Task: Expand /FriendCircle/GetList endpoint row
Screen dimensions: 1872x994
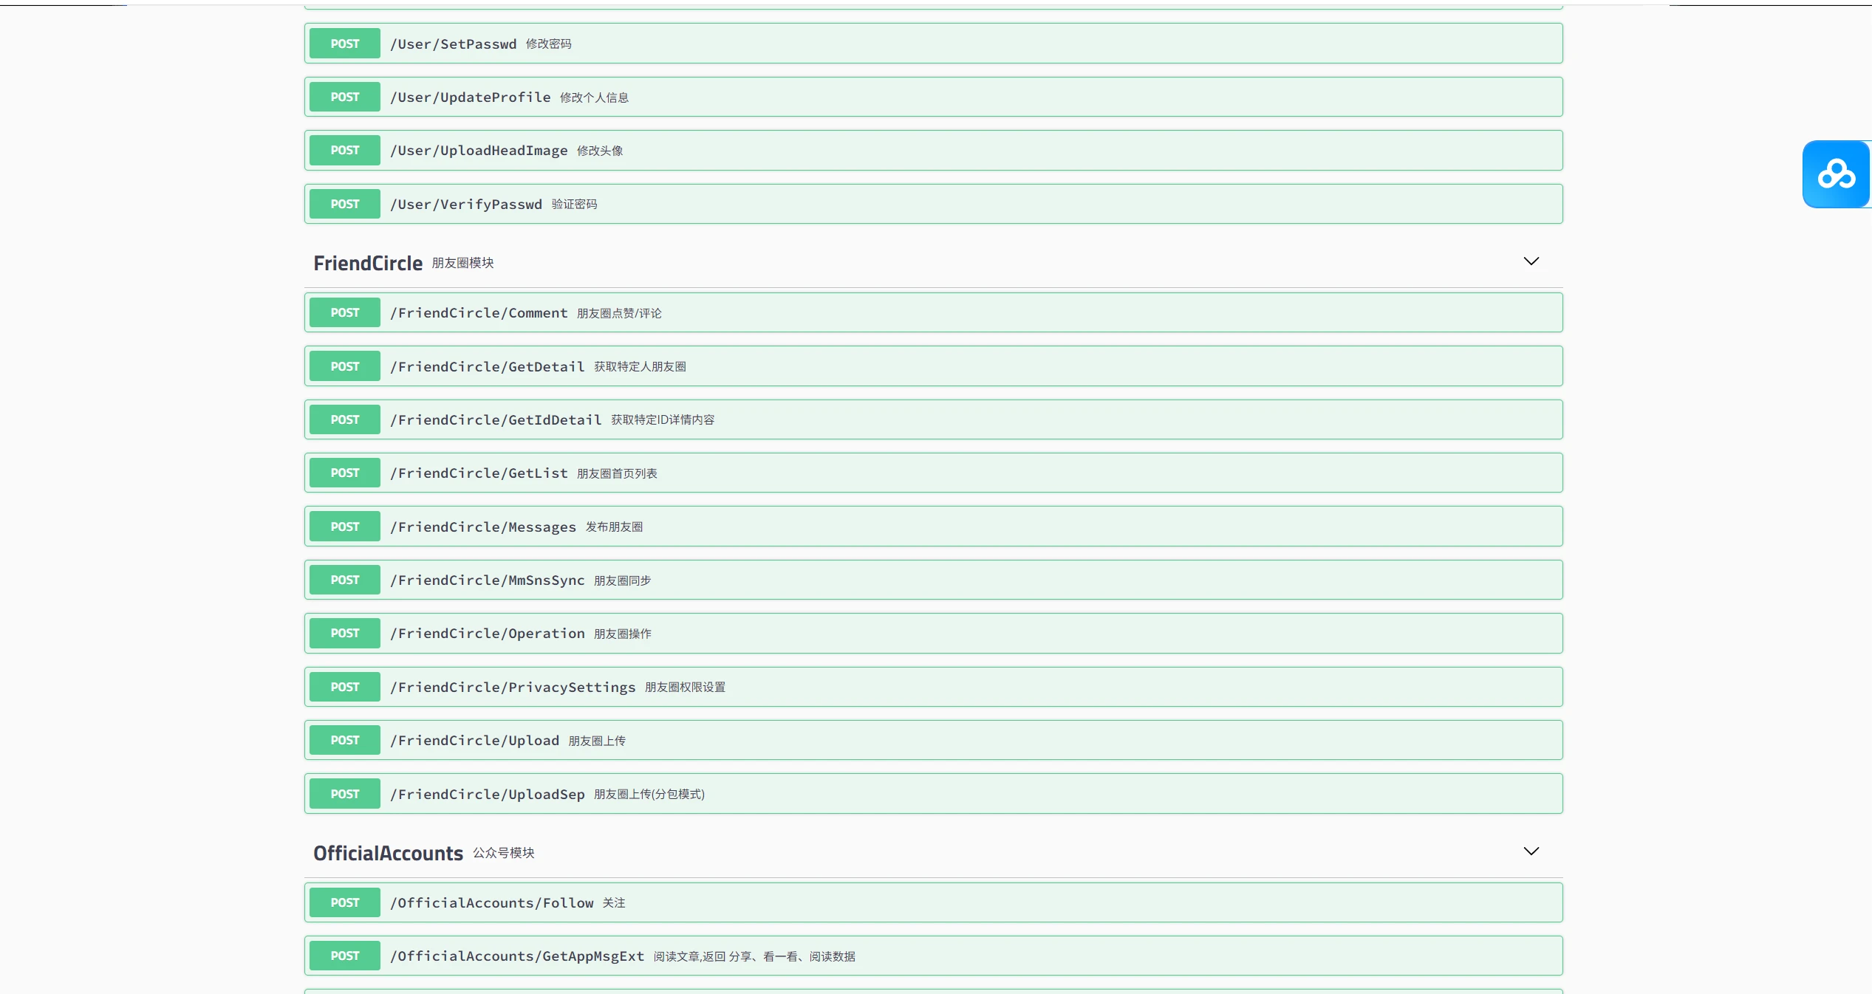Action: coord(479,473)
